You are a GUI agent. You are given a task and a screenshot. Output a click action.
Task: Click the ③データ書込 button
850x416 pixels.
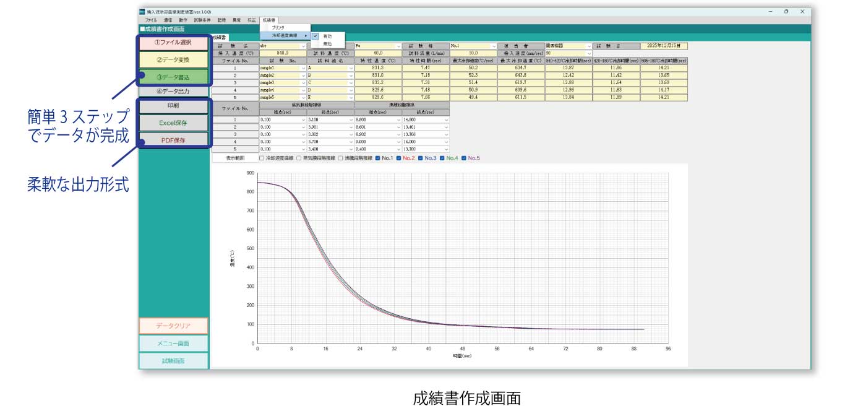173,77
